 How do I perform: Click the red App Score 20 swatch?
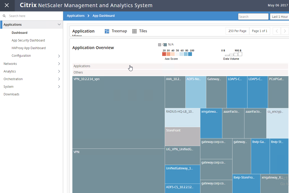pyautogui.click(x=164, y=54)
